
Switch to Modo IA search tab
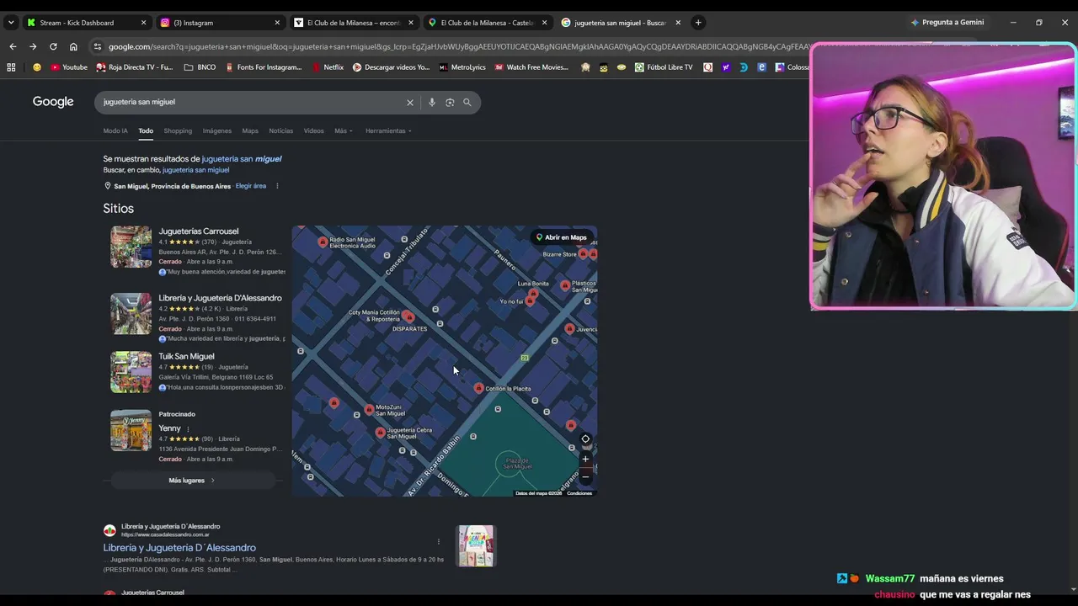[x=115, y=130]
